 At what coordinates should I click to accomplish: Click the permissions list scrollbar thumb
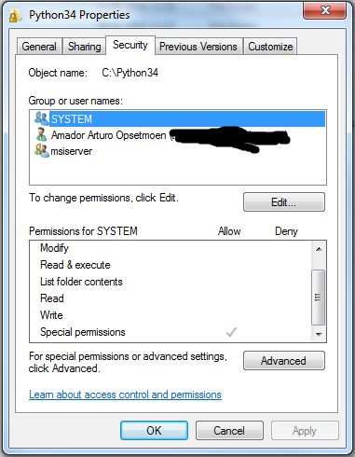(319, 298)
